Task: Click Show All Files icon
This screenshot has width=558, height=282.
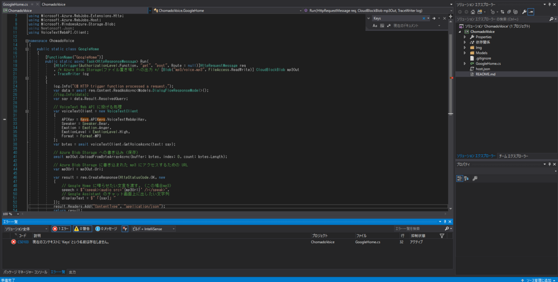Action: 515,12
